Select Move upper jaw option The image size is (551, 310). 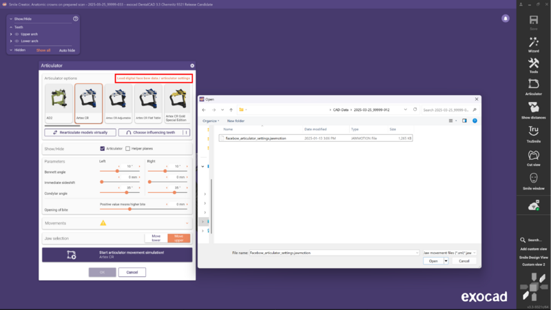tap(179, 238)
